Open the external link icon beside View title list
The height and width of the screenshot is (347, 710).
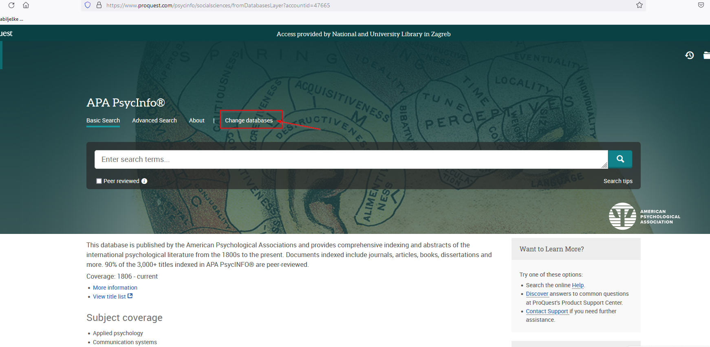130,296
